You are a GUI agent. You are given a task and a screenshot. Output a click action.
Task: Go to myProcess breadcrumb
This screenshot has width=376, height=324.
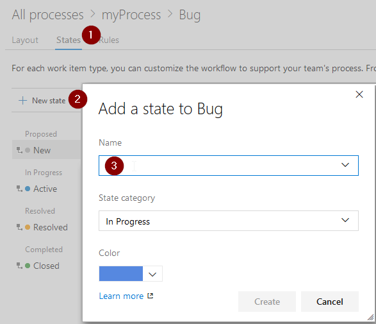point(131,15)
